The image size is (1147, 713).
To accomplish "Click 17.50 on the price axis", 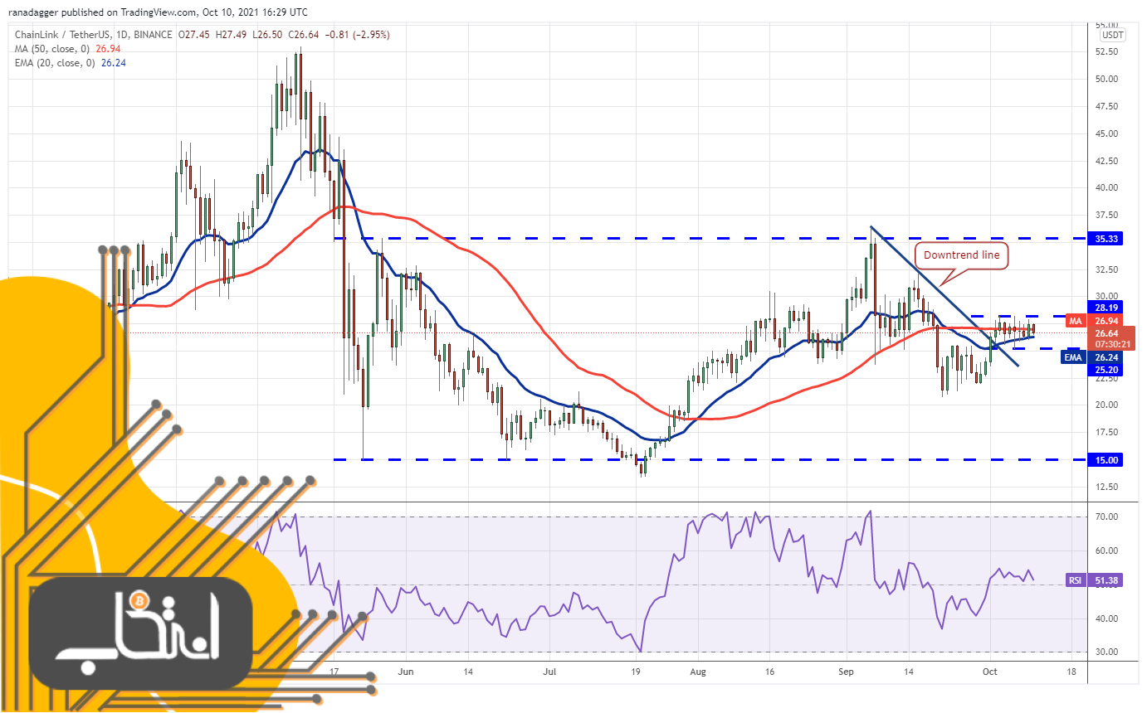I will (x=1107, y=432).
